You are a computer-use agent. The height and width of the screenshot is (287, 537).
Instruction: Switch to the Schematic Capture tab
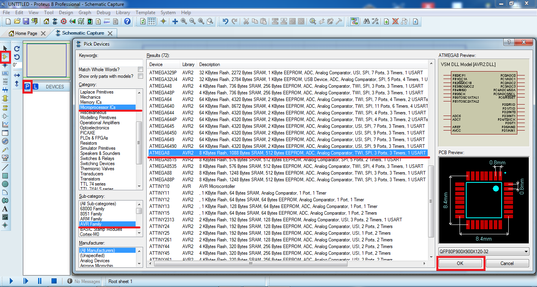83,33
